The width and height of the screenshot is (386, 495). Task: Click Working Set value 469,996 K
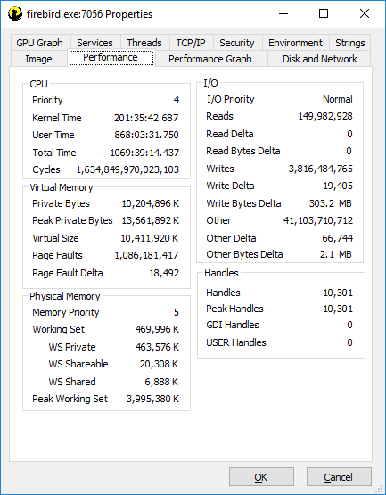[157, 329]
